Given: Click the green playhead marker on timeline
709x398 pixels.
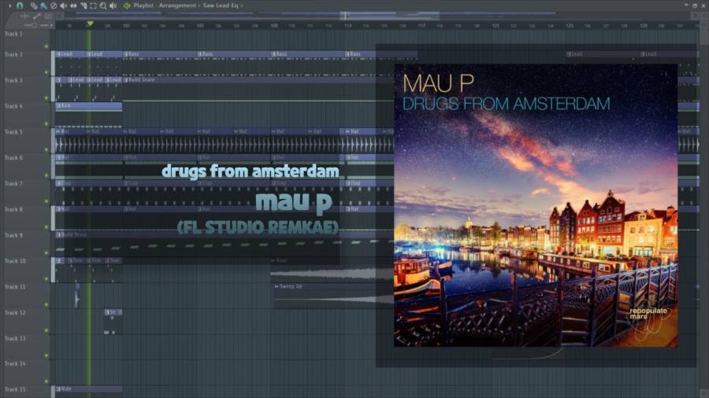Looking at the screenshot, I should 90,24.
